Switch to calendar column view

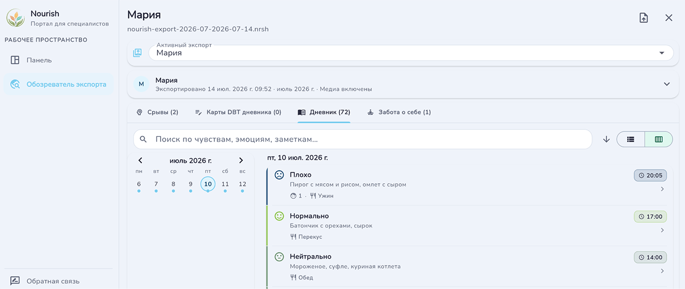[x=659, y=139]
